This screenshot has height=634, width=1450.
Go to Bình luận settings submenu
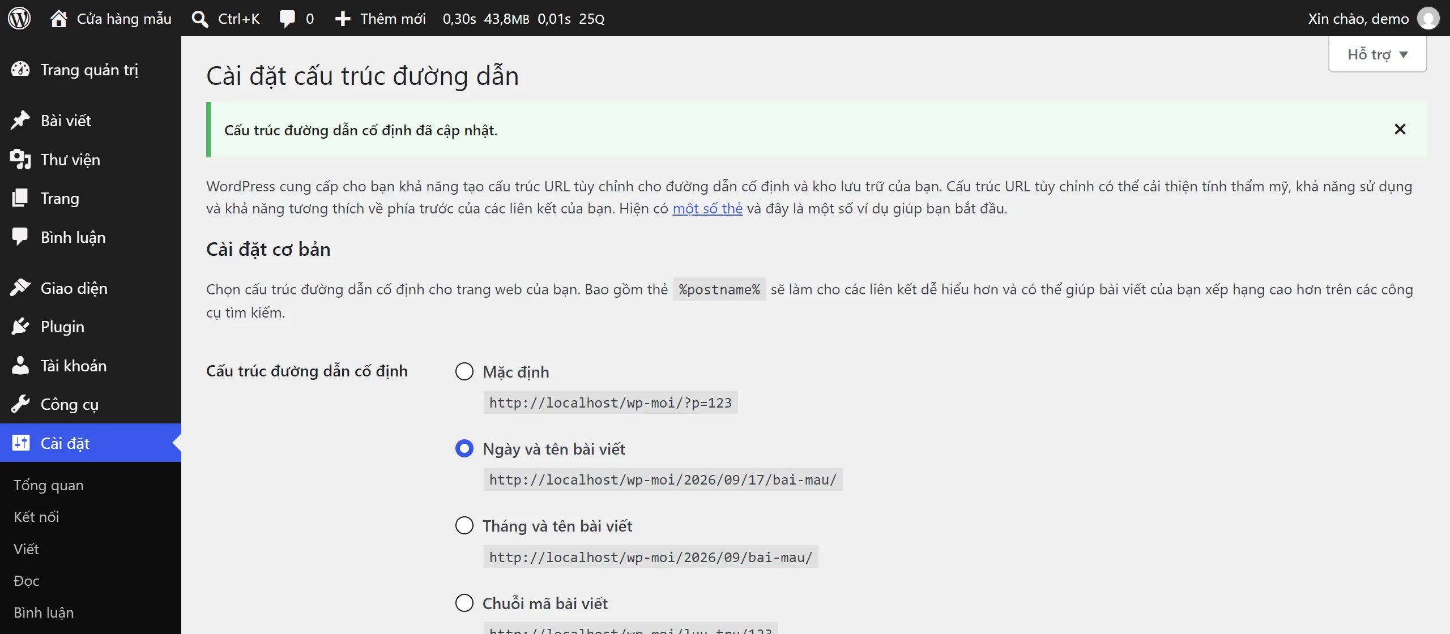pyautogui.click(x=44, y=612)
